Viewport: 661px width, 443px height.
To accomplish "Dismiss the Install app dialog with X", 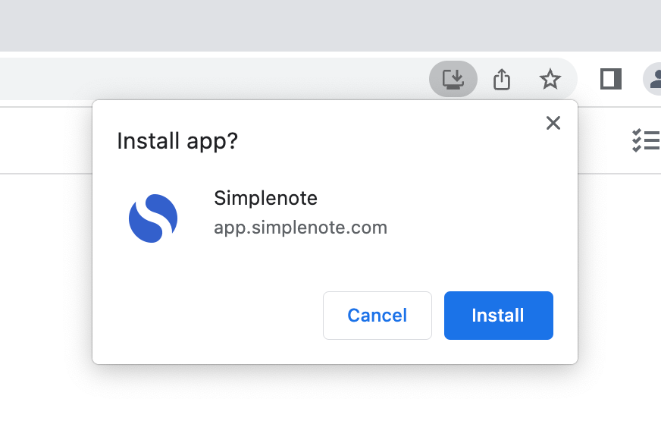I will coord(553,123).
